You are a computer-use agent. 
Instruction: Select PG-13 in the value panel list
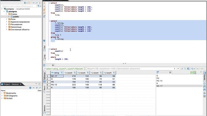pyautogui.click(x=159, y=81)
